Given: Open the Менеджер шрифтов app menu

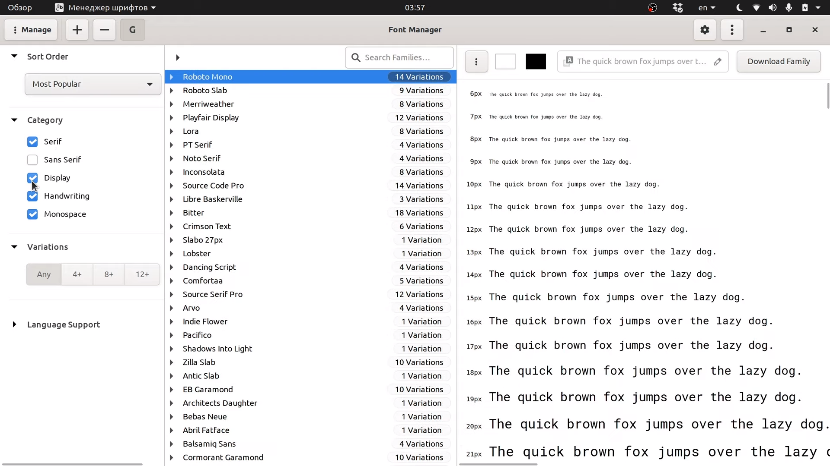Looking at the screenshot, I should 105,7.
